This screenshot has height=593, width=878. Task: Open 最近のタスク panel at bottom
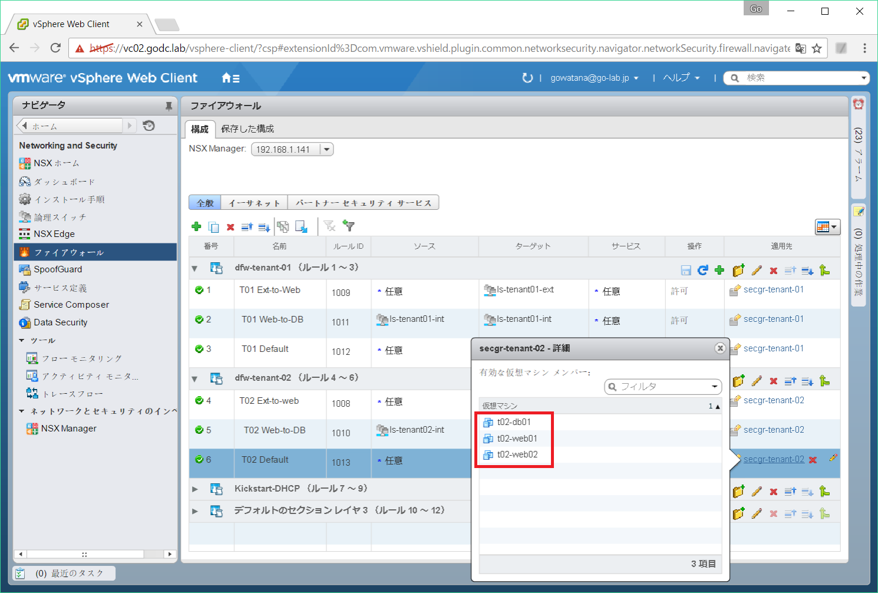pyautogui.click(x=64, y=573)
